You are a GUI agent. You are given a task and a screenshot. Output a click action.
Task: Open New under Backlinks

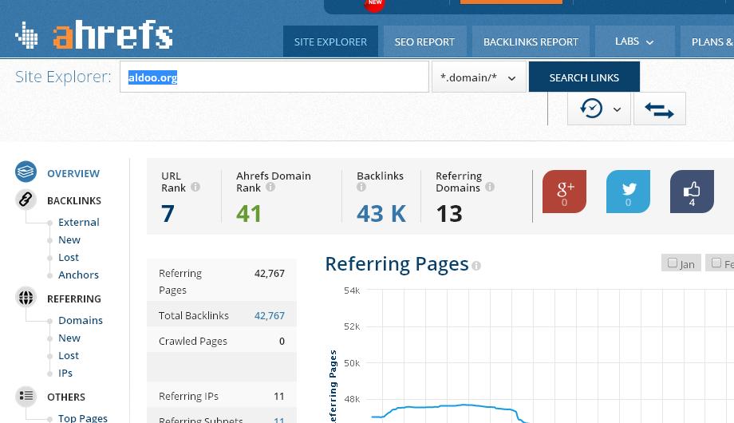[x=69, y=240]
